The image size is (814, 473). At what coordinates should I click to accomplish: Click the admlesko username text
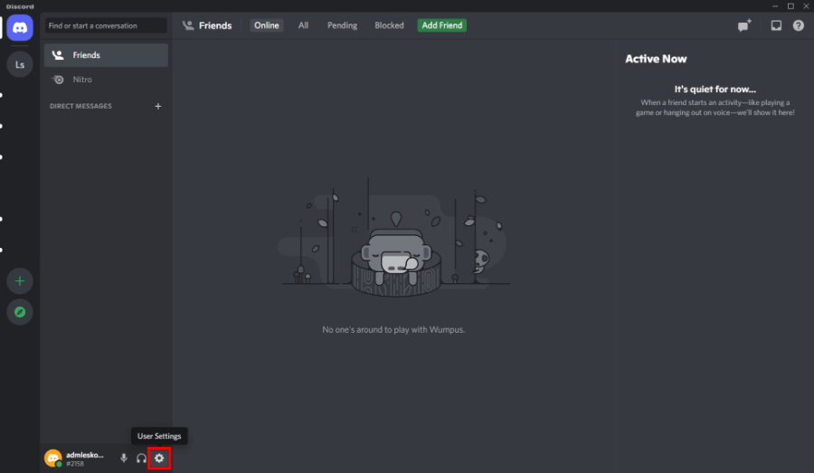point(85,455)
